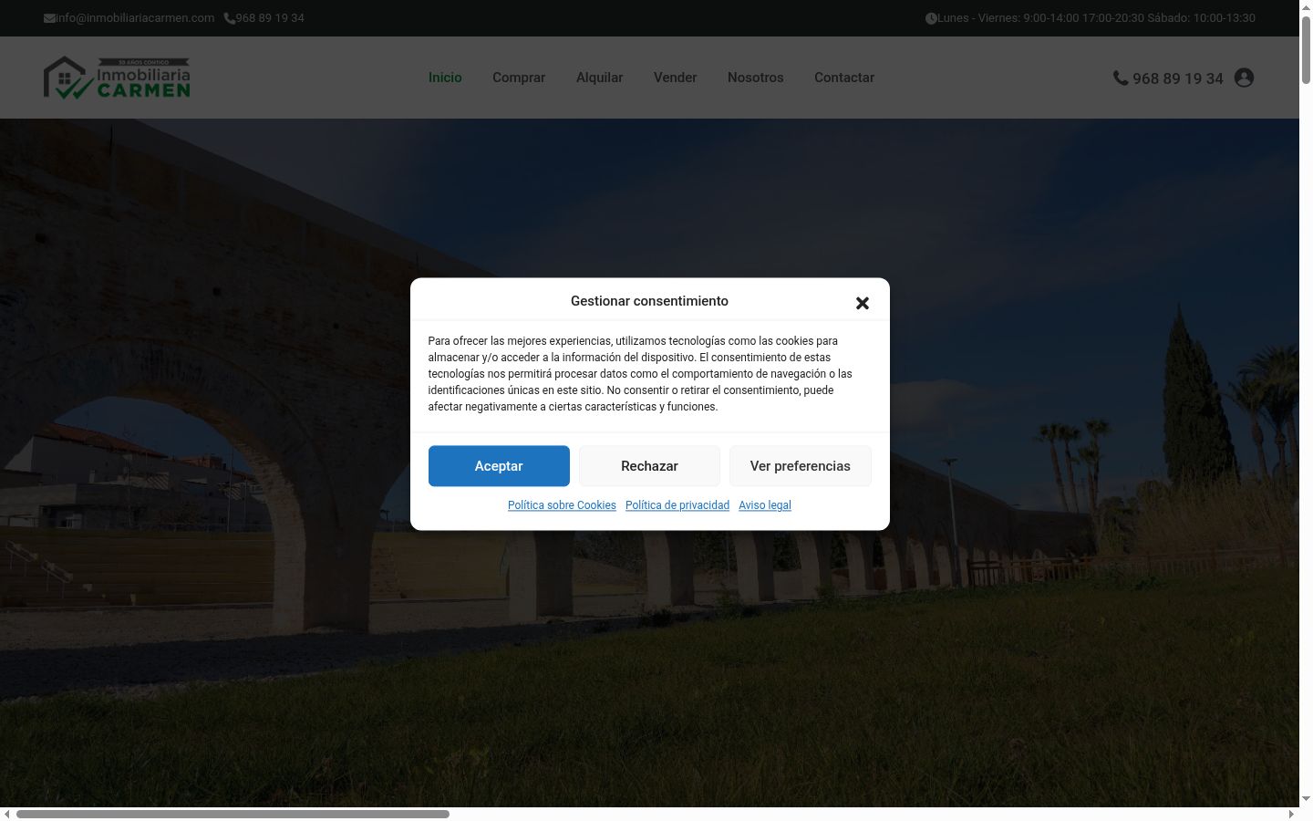Screen dimensions: 1313x821
Task: Click the header phone number beside account icon
Action: click(1168, 78)
